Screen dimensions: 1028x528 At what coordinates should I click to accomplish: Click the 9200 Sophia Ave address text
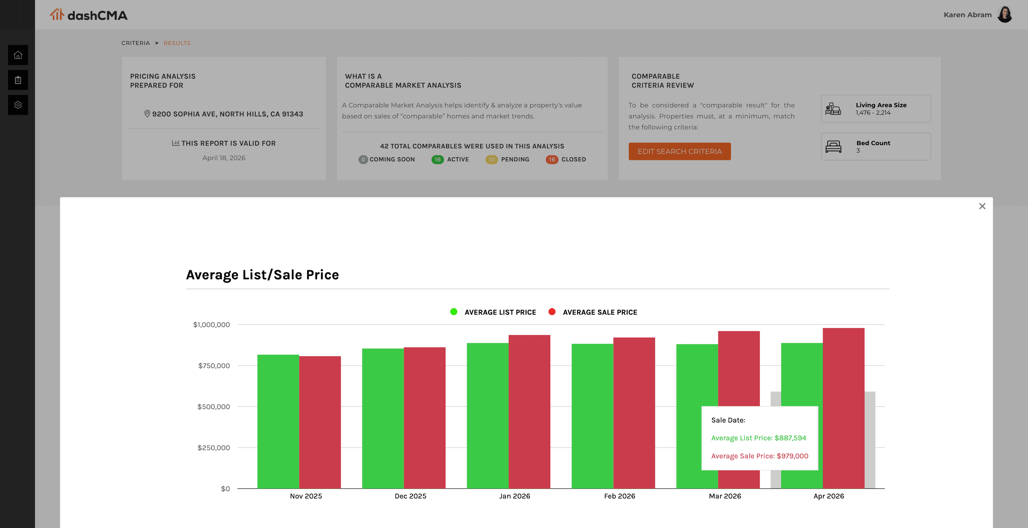coord(228,114)
